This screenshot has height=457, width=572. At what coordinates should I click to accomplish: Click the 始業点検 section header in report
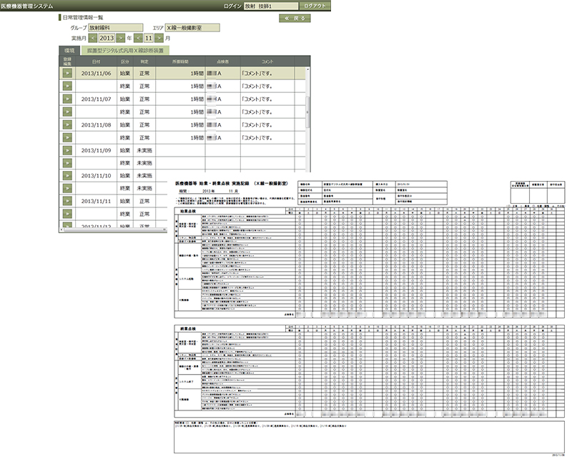point(188,212)
